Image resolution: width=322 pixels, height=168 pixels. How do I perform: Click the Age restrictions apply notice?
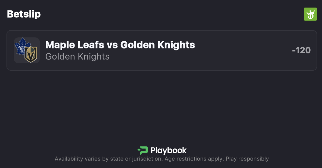tap(194, 159)
